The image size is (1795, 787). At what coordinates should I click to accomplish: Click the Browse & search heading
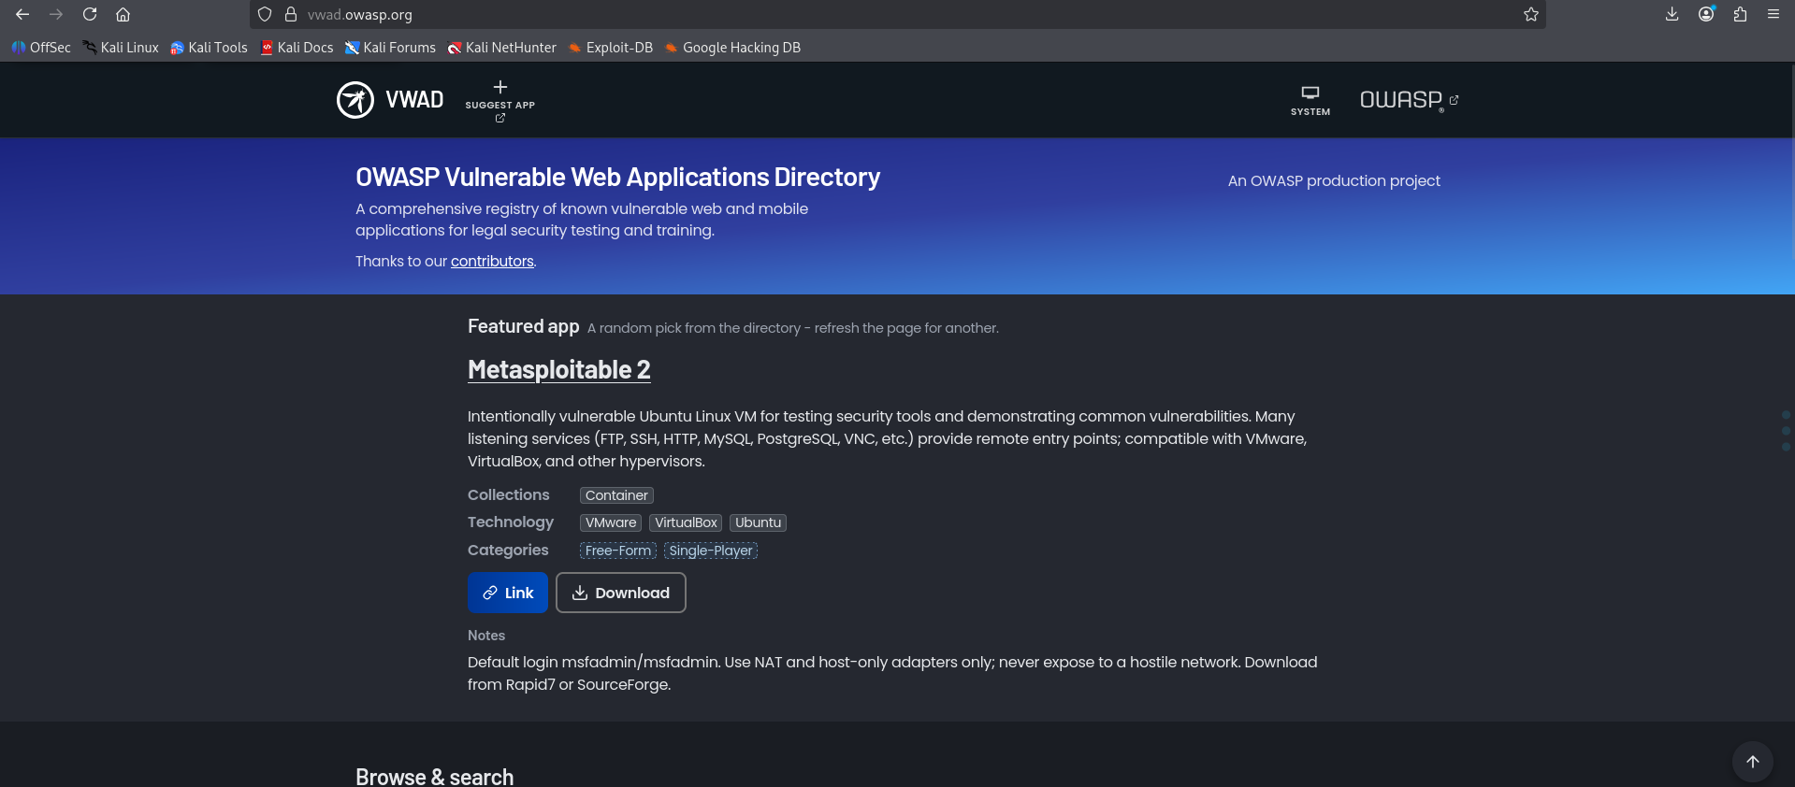tap(434, 777)
